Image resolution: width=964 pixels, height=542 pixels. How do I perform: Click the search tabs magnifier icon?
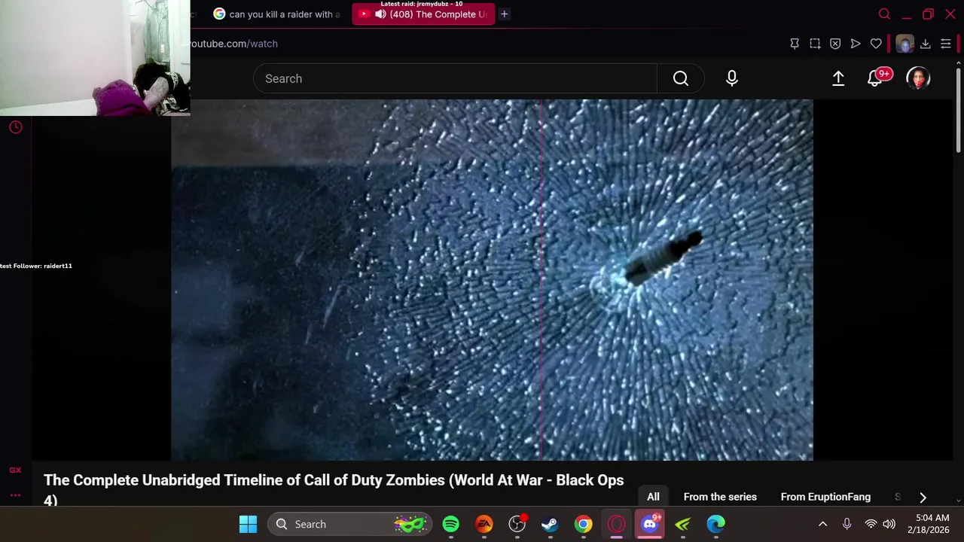(x=884, y=14)
